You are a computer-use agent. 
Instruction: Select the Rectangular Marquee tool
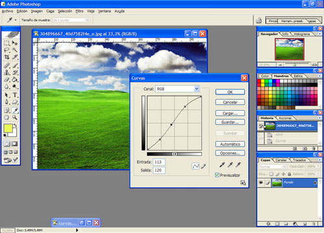[x=6, y=43]
